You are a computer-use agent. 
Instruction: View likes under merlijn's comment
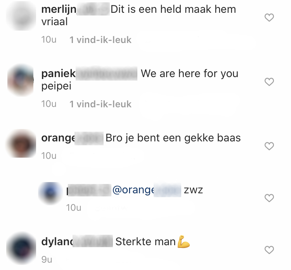pos(100,40)
